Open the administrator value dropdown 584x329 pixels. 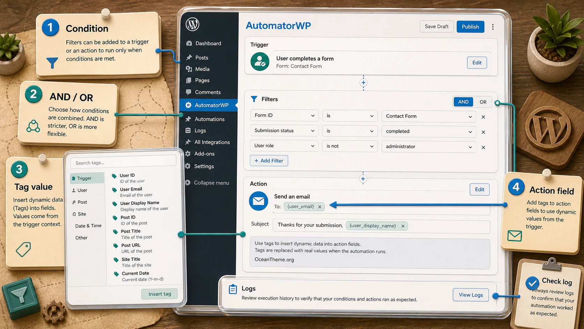tap(429, 146)
